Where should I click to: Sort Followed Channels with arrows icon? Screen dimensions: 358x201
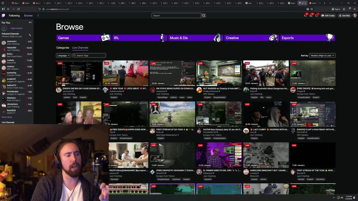tap(30, 35)
